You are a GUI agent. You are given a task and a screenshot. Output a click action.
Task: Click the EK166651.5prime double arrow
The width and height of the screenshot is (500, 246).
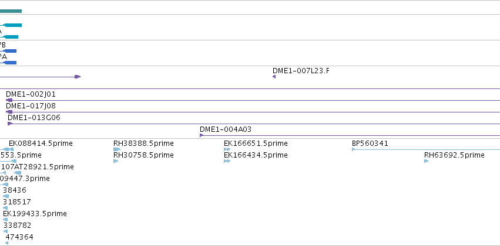click(x=227, y=149)
